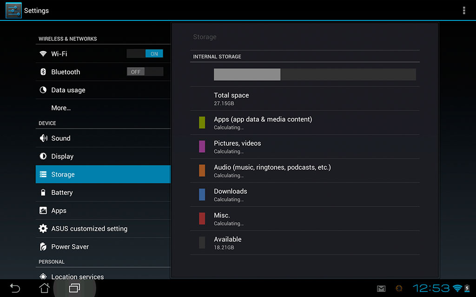This screenshot has width=476, height=297.
Task: Click the Apps icon in sidebar
Action: click(x=43, y=211)
